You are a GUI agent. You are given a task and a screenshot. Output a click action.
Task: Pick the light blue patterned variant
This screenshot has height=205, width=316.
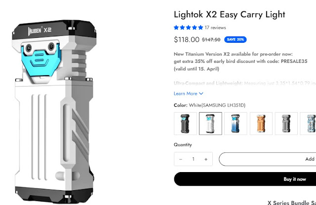308,123
